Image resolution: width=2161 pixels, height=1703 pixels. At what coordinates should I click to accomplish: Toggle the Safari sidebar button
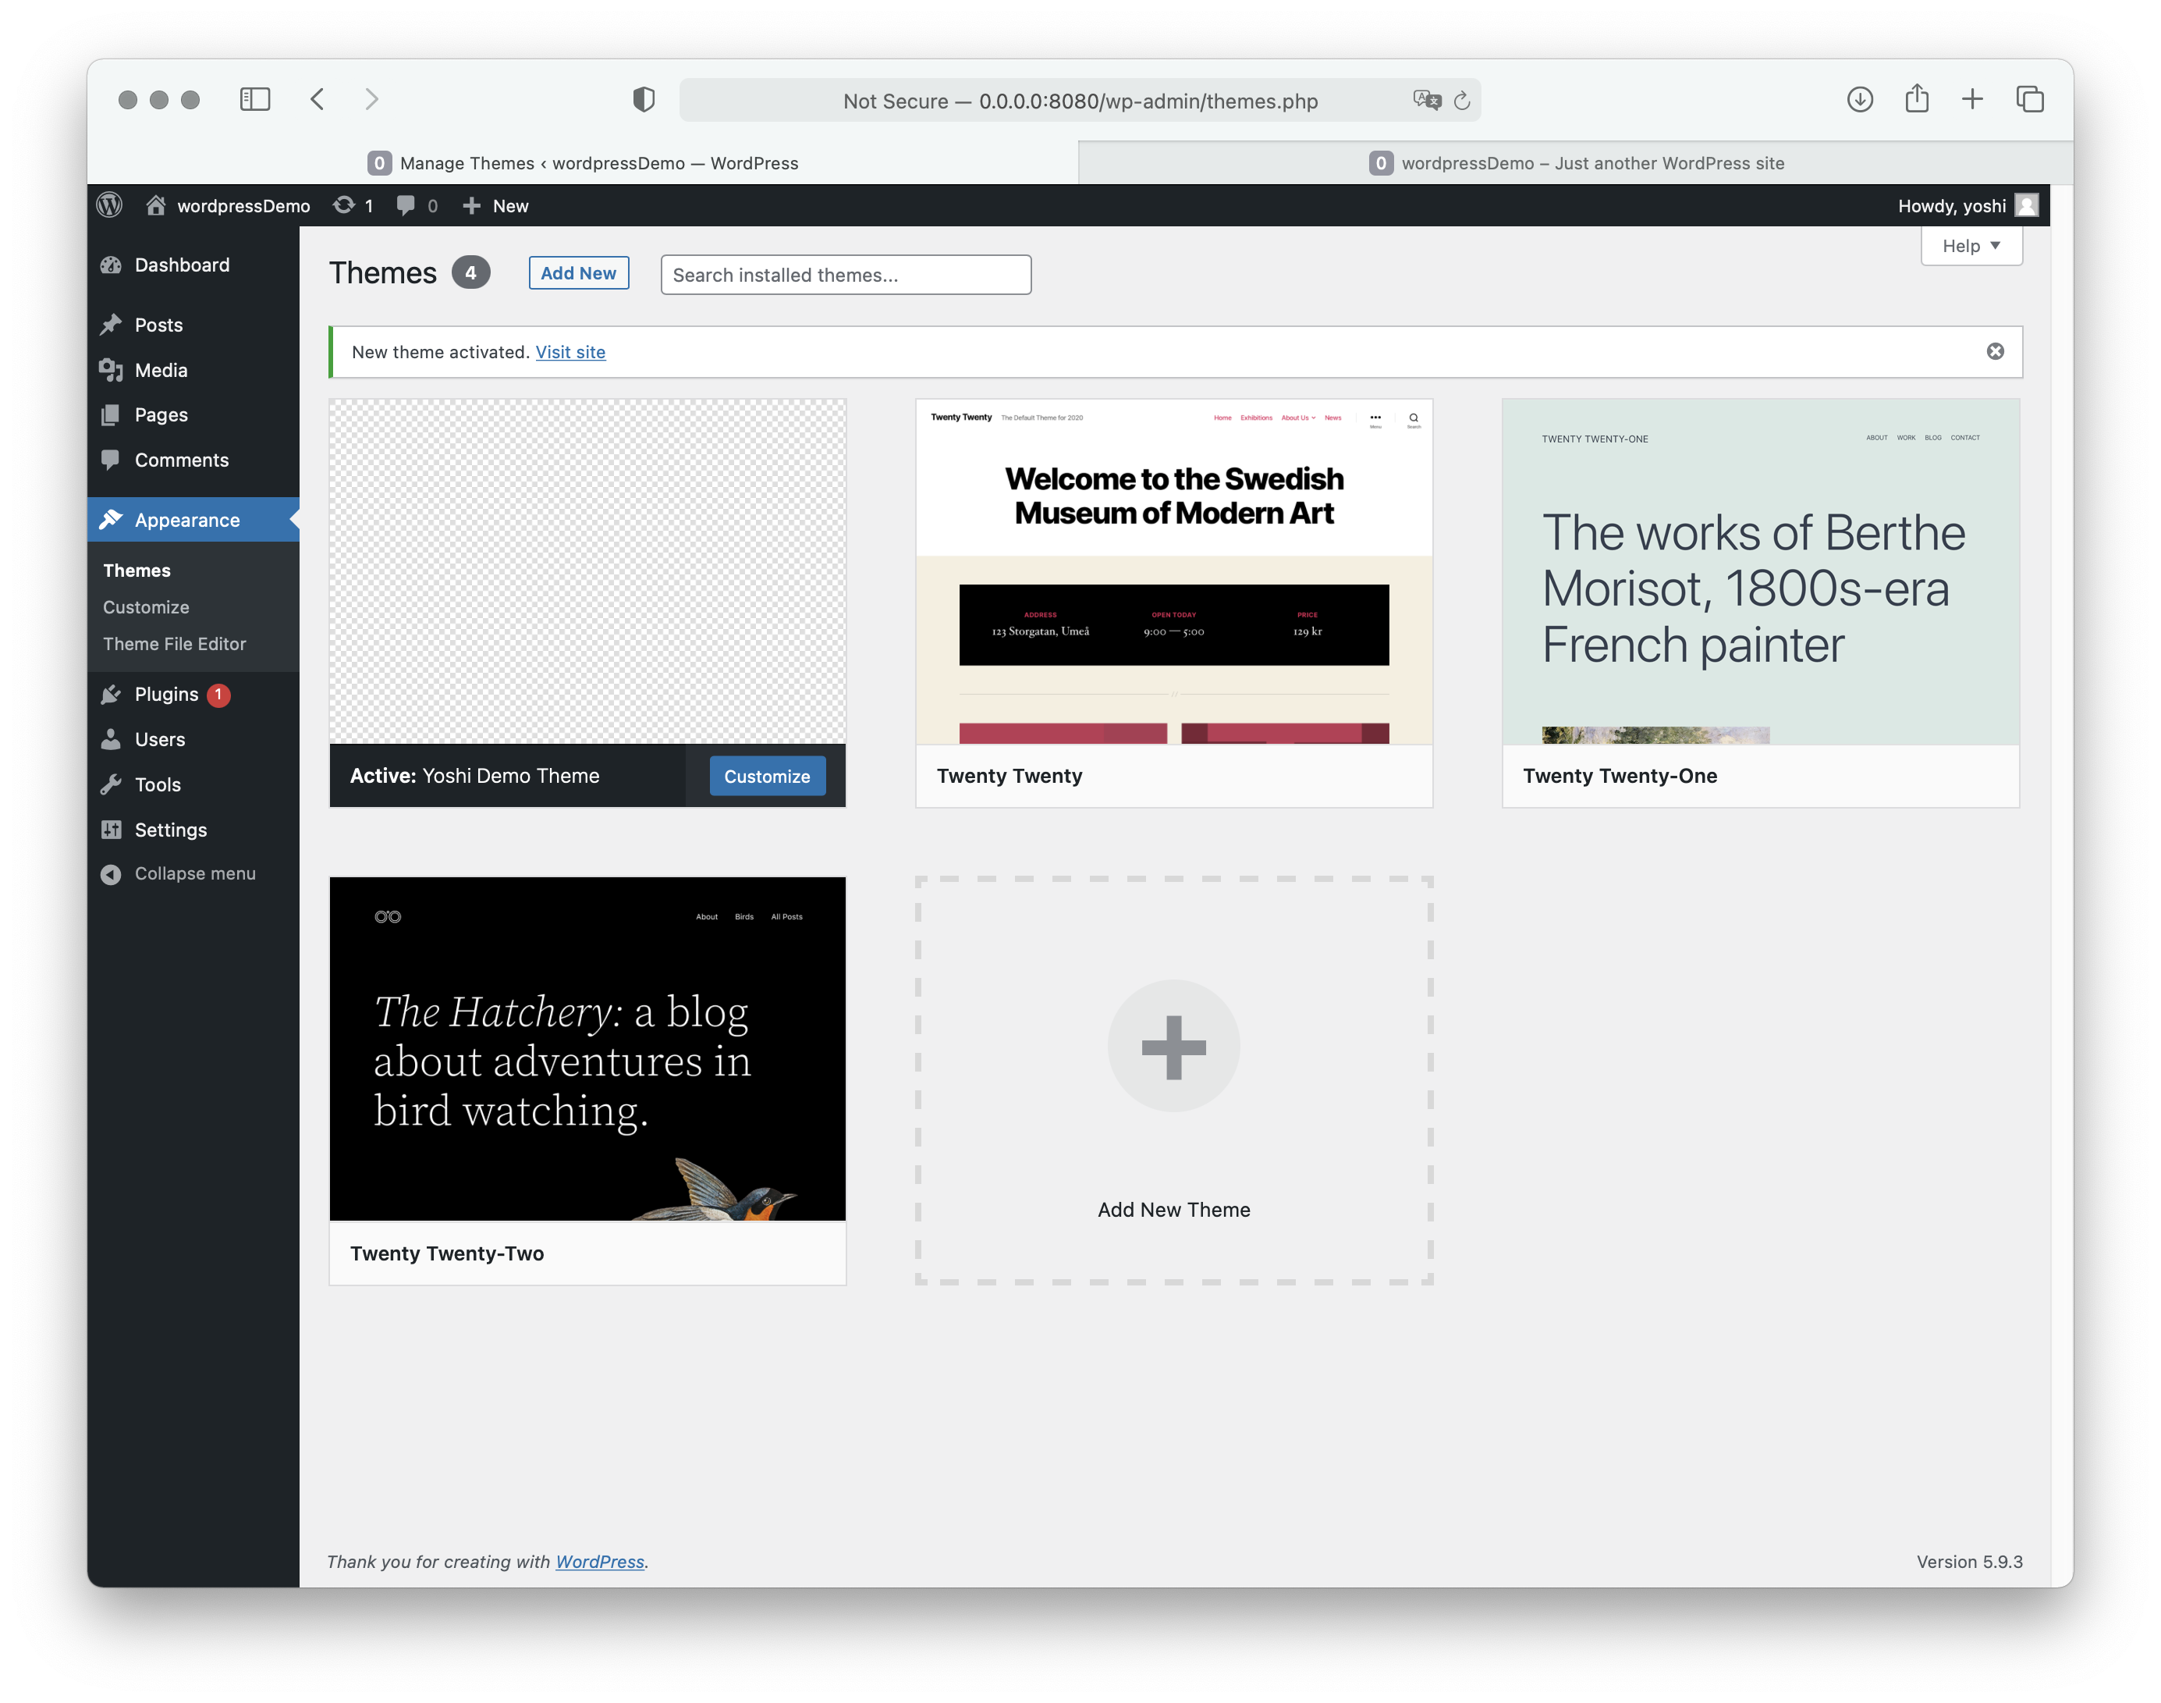pos(255,98)
